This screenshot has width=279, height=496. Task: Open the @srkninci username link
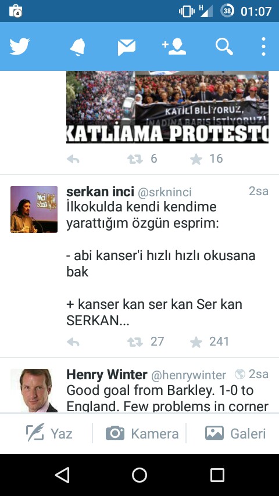pyautogui.click(x=164, y=192)
